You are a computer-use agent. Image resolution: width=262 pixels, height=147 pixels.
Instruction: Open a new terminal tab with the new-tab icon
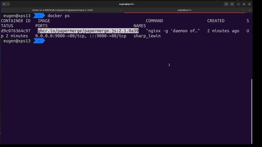pyautogui.click(x=4, y=4)
